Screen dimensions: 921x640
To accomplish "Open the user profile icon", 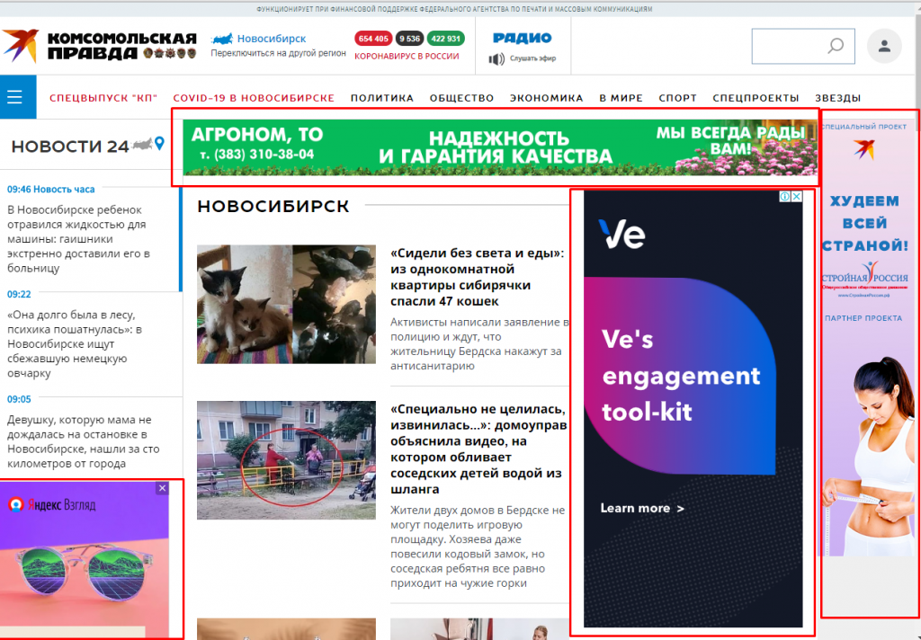I will coord(884,46).
